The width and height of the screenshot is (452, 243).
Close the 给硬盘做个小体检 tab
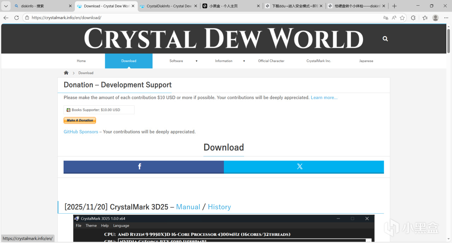coord(383,6)
